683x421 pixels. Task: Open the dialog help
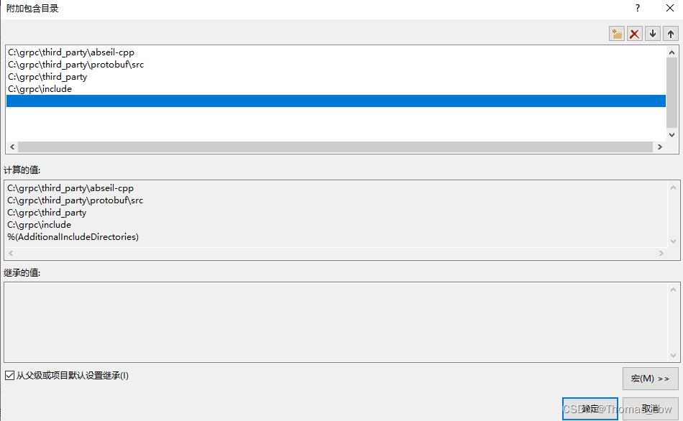pyautogui.click(x=637, y=8)
